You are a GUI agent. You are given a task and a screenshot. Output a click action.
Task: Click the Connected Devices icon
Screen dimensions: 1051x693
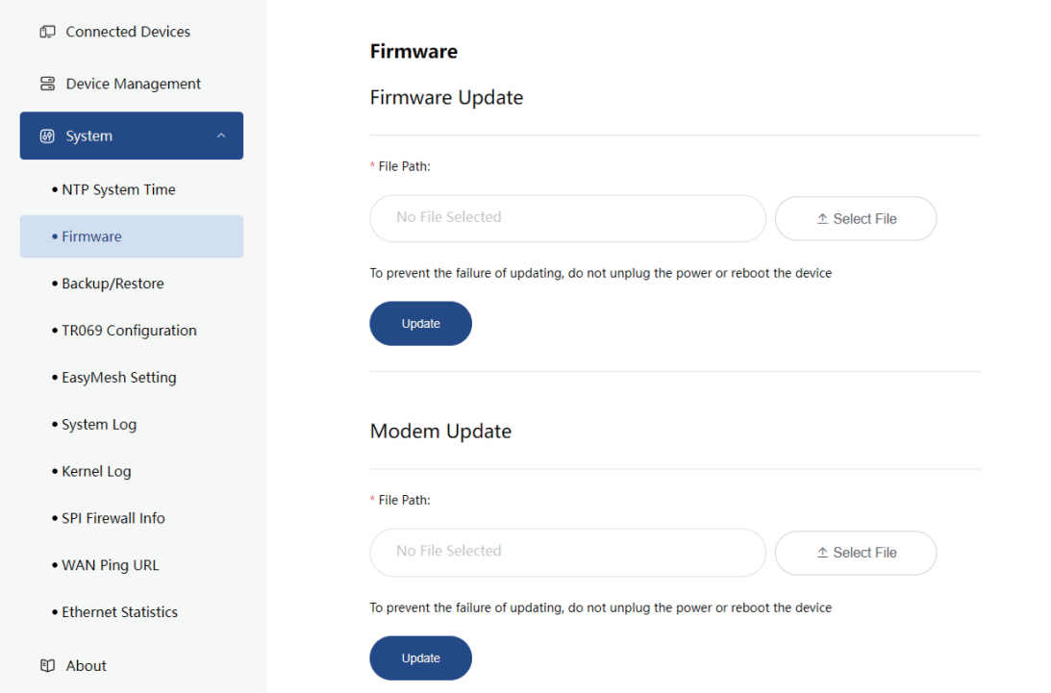[x=47, y=32]
